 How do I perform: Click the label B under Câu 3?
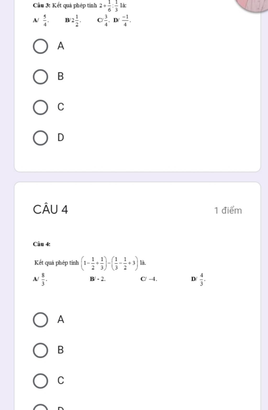click(x=60, y=76)
